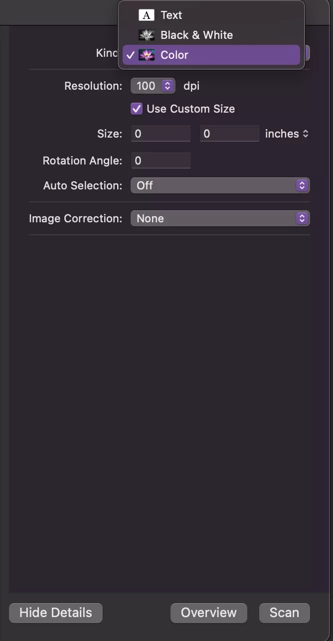
Task: Open the Image Correction dropdown
Action: click(220, 218)
